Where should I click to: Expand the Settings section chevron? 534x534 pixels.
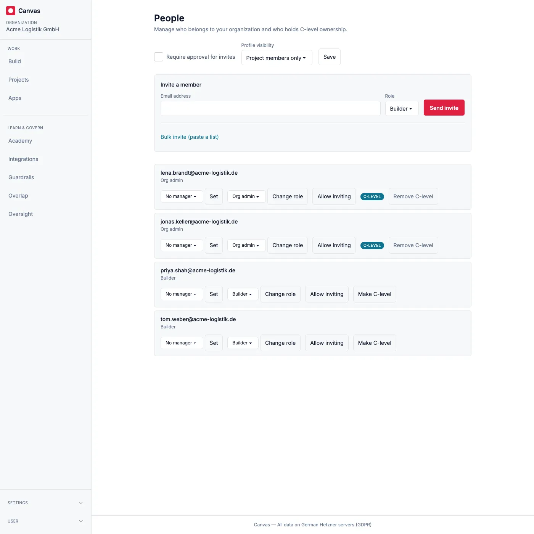tap(81, 503)
